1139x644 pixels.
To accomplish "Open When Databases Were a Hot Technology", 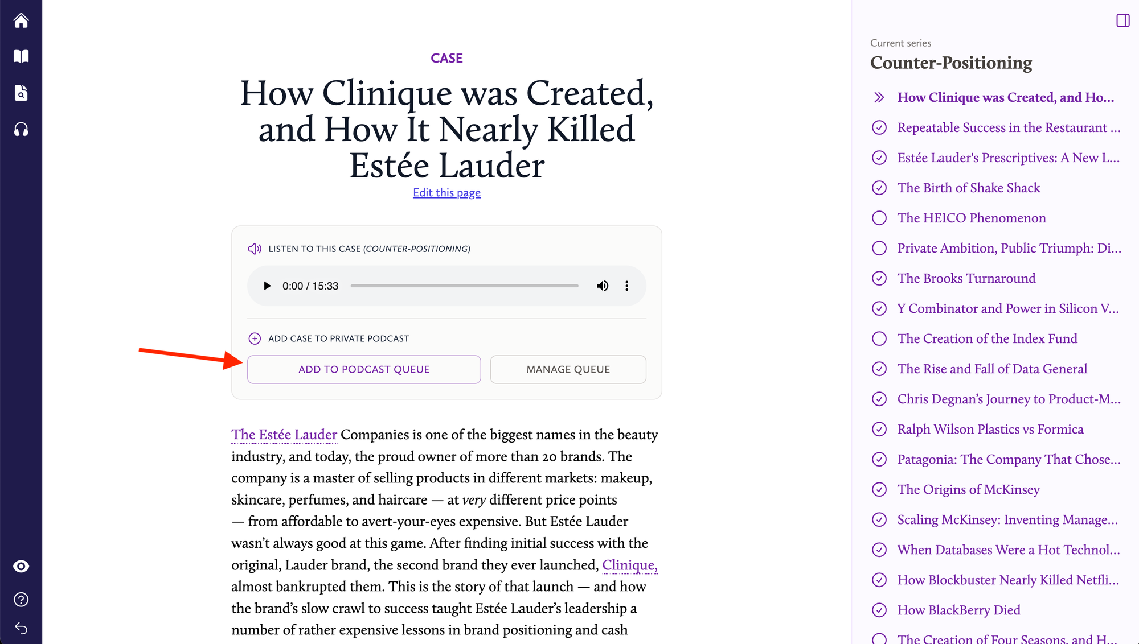I will pyautogui.click(x=1009, y=550).
